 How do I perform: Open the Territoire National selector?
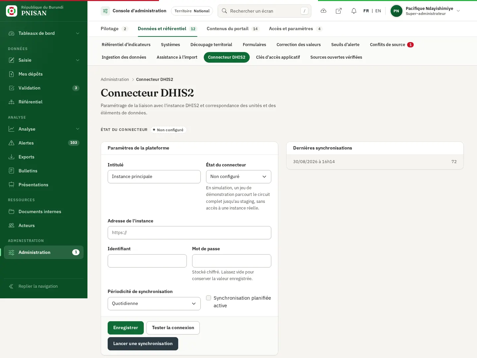pos(192,11)
